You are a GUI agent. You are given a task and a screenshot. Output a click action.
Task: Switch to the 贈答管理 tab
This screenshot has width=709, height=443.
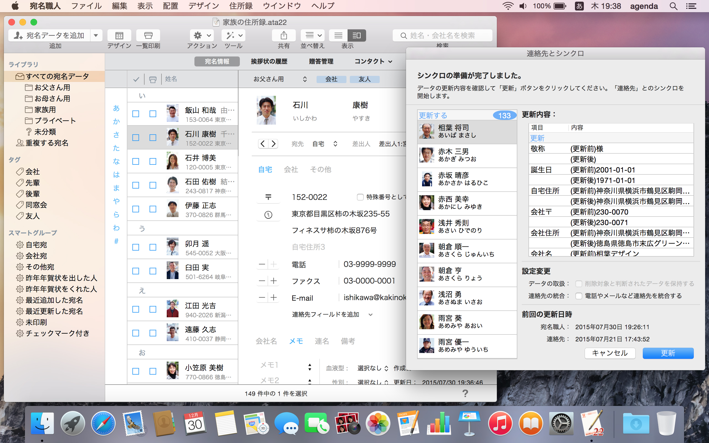(321, 61)
